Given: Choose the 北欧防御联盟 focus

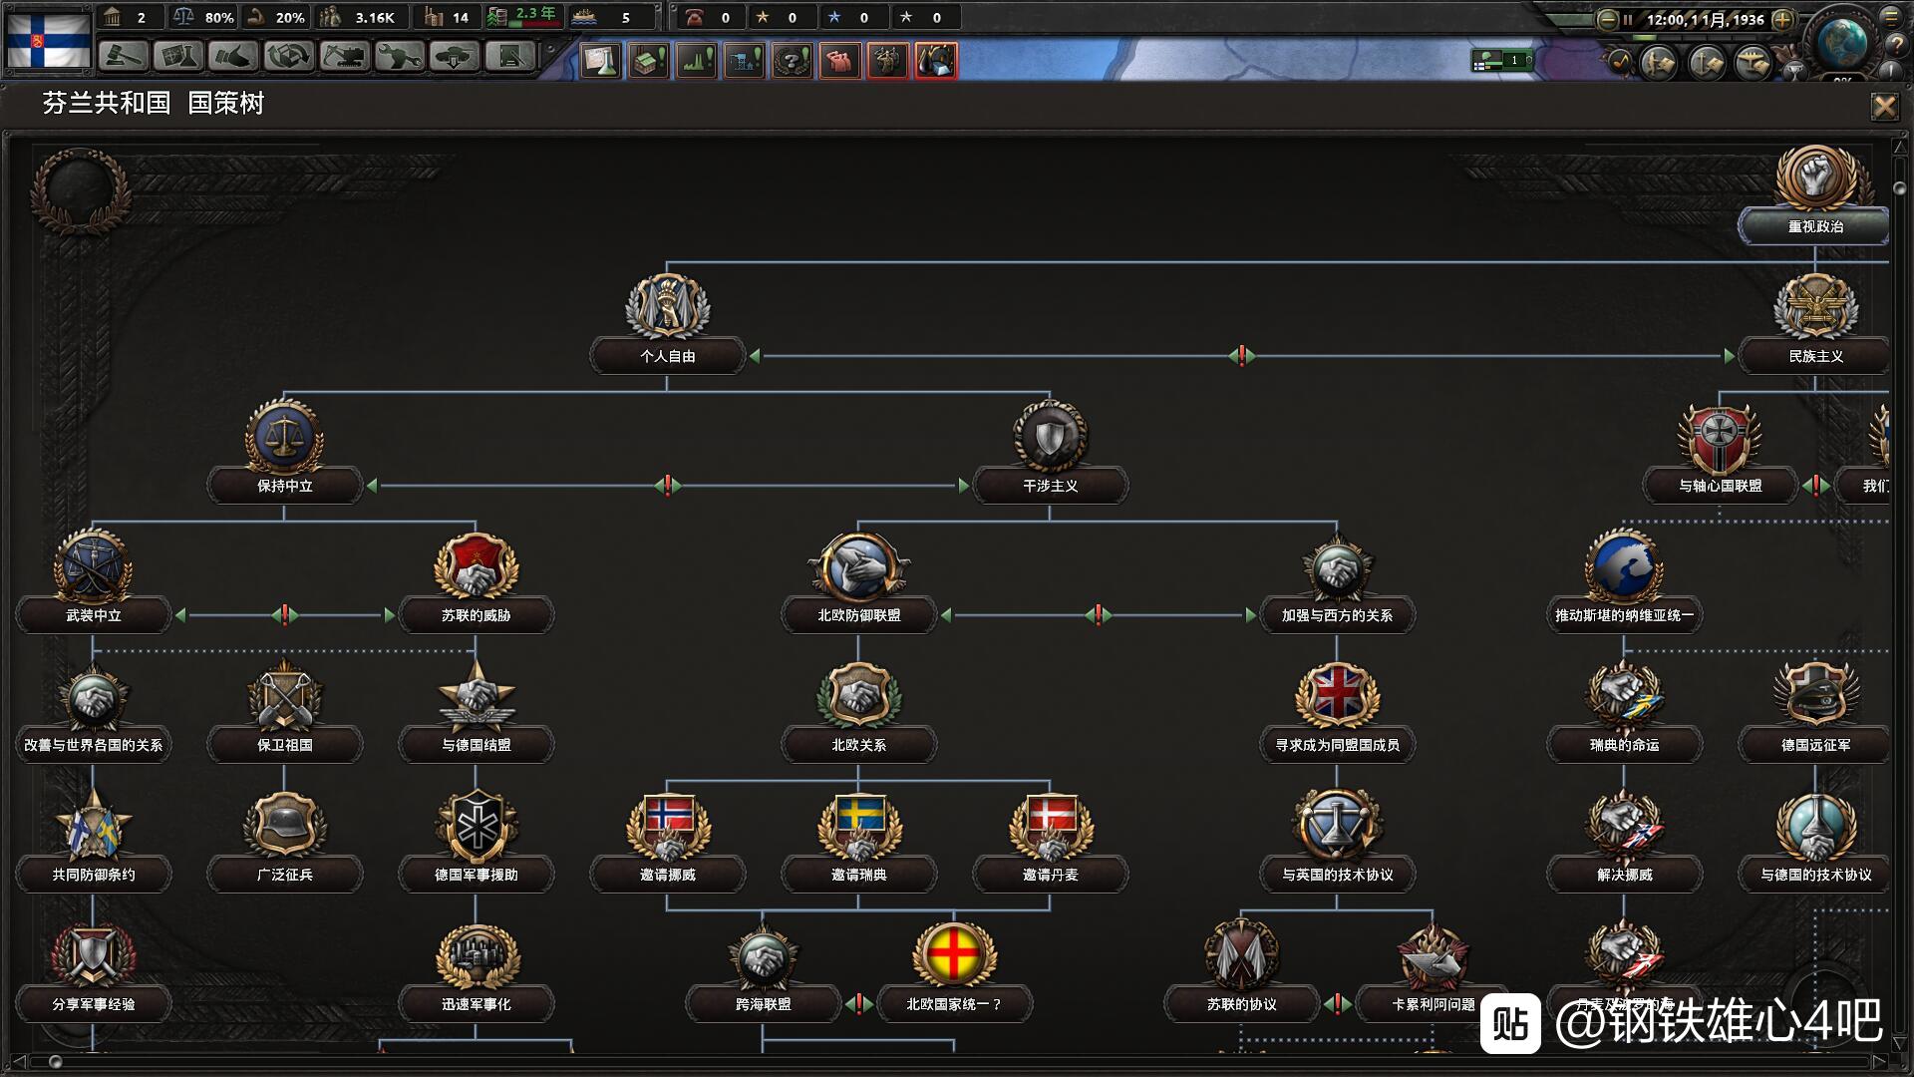Looking at the screenshot, I should [x=858, y=615].
